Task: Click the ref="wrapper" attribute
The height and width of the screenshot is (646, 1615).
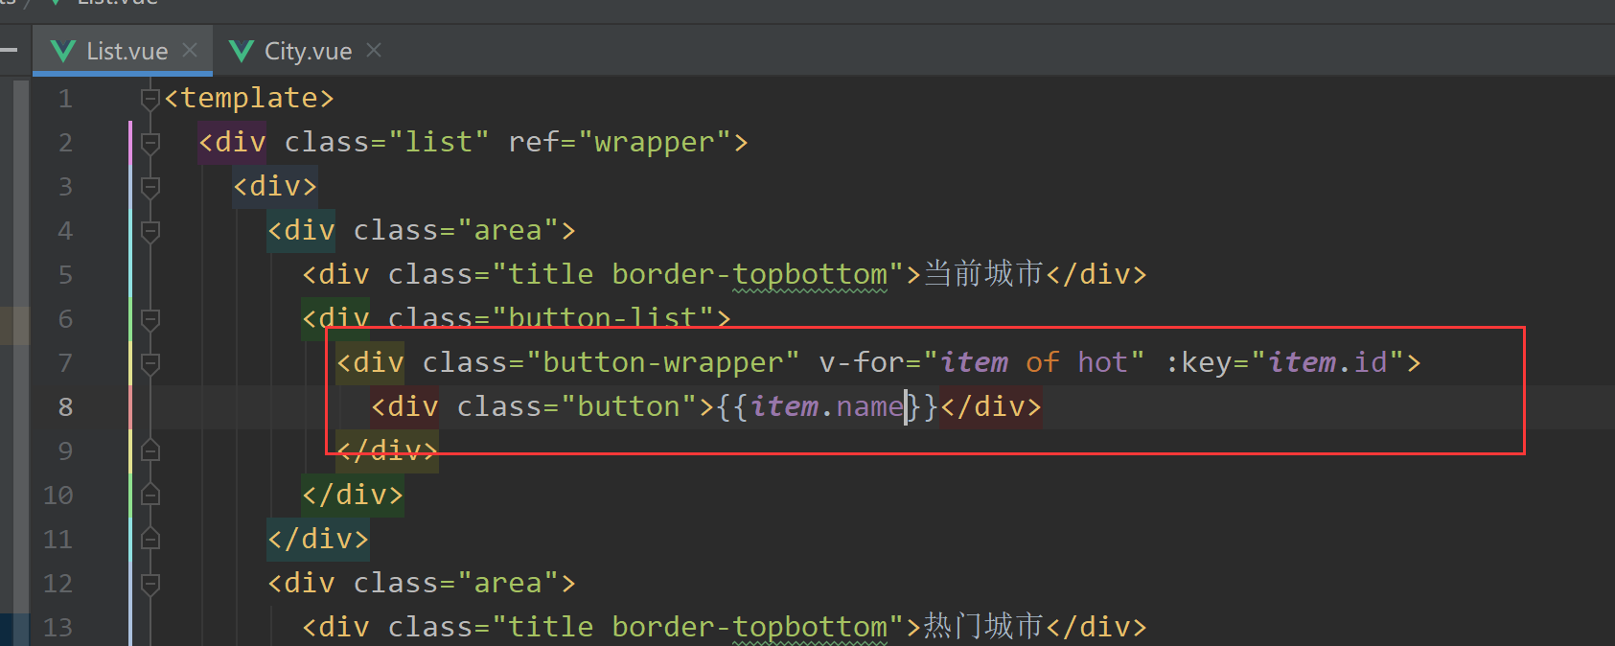Action: tap(620, 142)
